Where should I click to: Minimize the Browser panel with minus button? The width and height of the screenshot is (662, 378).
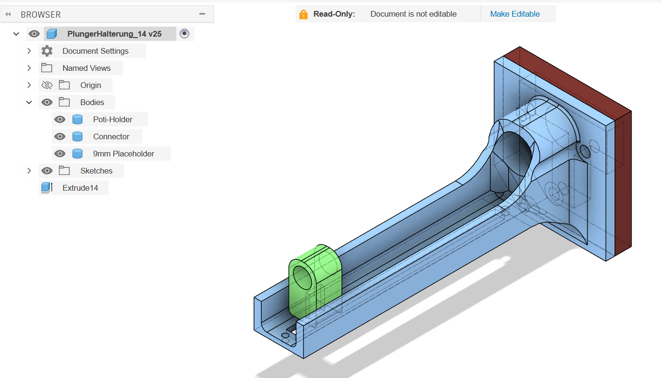[202, 14]
